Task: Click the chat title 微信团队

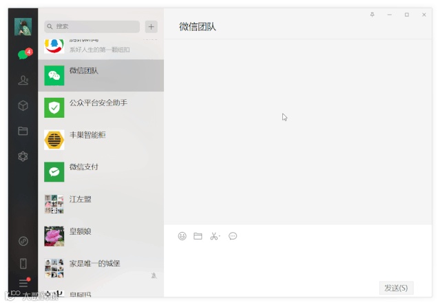Action: (198, 27)
